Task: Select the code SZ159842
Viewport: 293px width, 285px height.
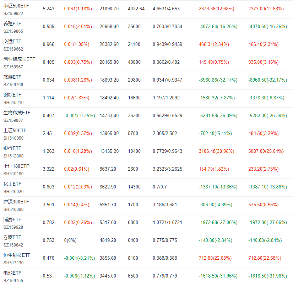Action: coord(13,245)
